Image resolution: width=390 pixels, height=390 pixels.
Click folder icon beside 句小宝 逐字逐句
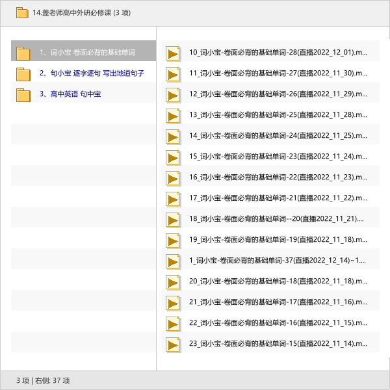coord(23,74)
